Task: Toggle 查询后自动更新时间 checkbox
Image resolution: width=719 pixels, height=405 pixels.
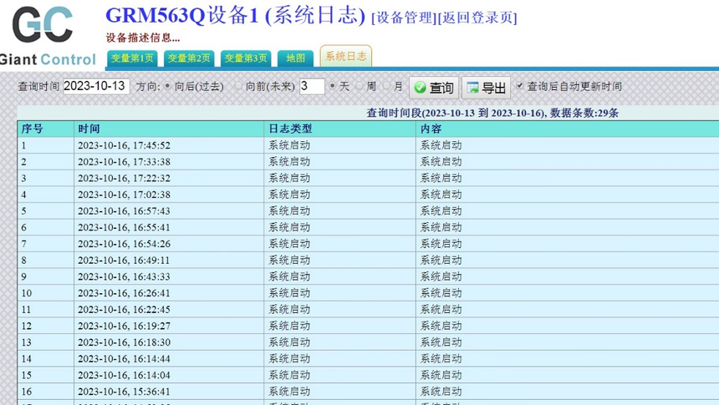Action: (519, 86)
